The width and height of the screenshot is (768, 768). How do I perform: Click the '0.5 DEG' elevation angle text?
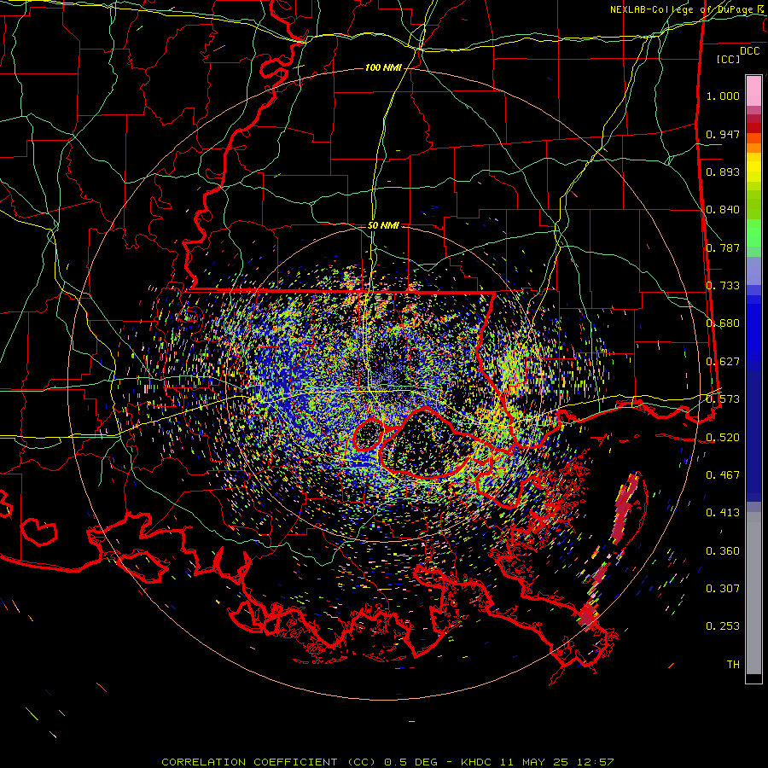click(411, 762)
